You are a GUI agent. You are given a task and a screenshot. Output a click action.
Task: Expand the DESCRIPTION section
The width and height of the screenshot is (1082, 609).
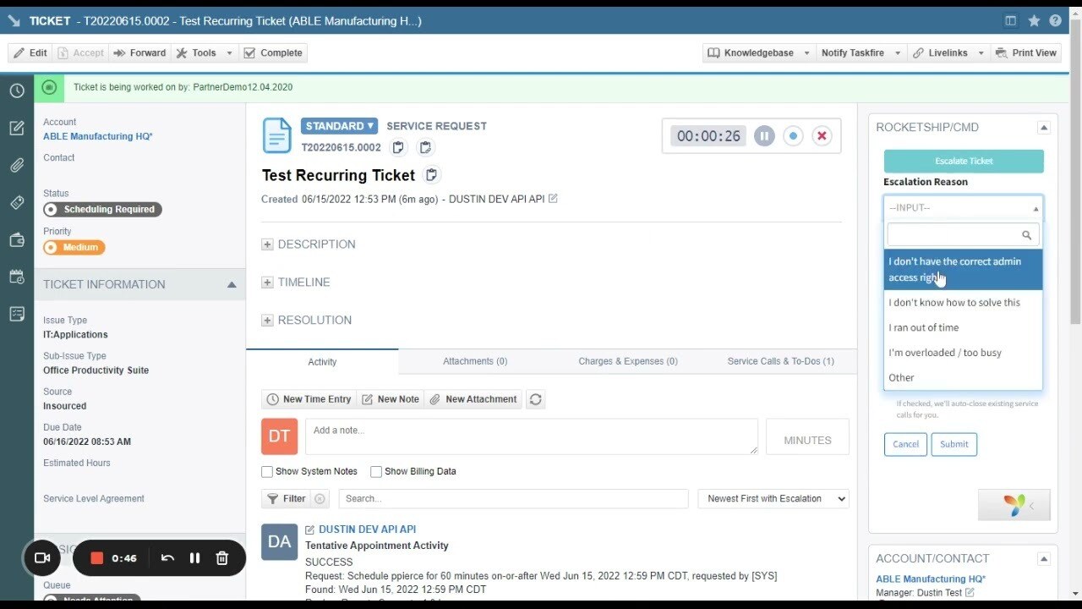tap(267, 244)
